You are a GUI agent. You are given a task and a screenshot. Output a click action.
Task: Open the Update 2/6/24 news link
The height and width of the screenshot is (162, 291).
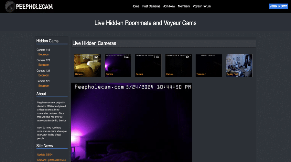(x=45, y=155)
